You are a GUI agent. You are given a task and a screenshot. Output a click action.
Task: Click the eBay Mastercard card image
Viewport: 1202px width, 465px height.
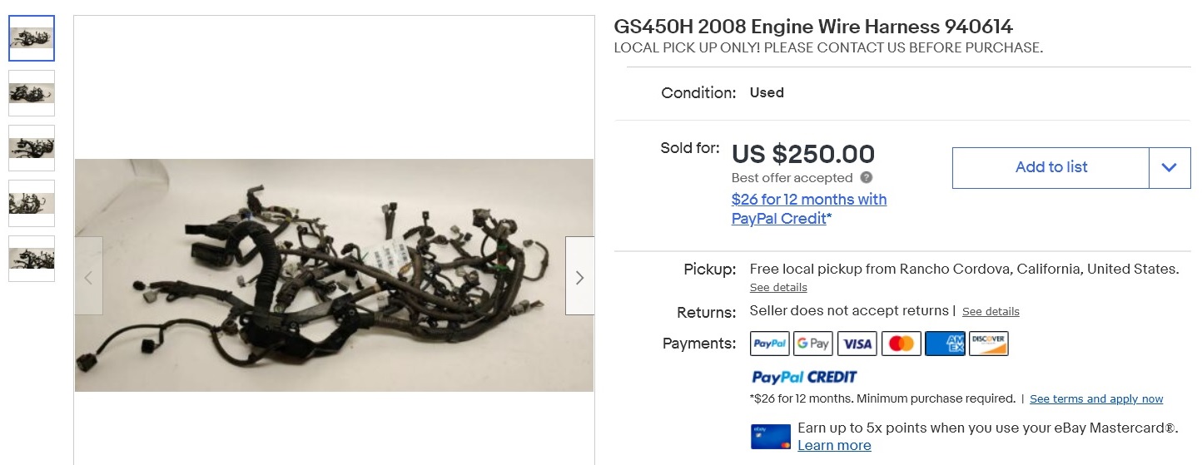771,436
